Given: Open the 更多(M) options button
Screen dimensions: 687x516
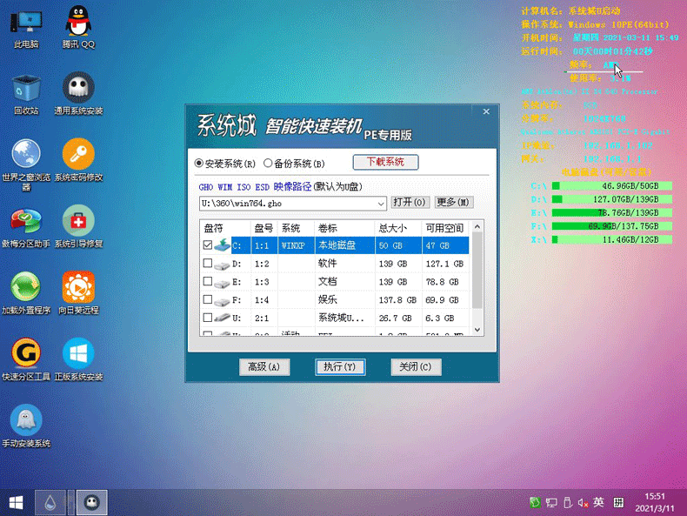Looking at the screenshot, I should tap(453, 203).
